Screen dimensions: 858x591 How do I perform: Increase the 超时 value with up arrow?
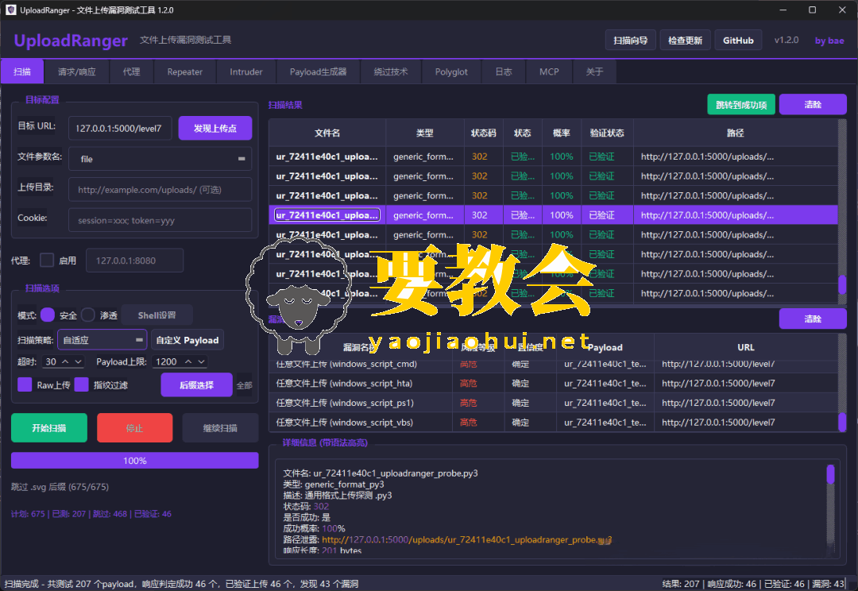point(65,361)
